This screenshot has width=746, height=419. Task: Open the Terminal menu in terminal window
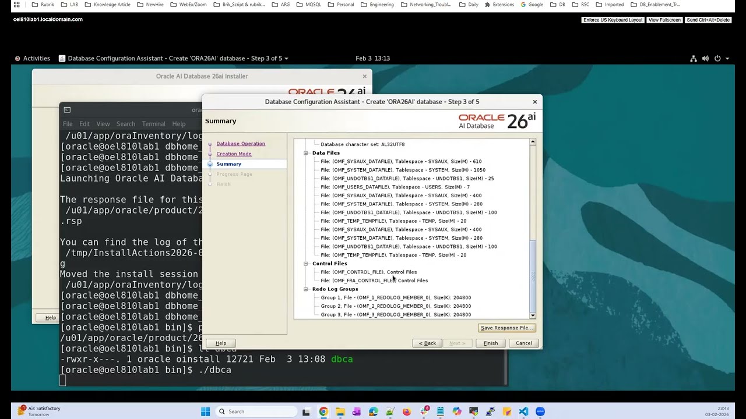(153, 124)
